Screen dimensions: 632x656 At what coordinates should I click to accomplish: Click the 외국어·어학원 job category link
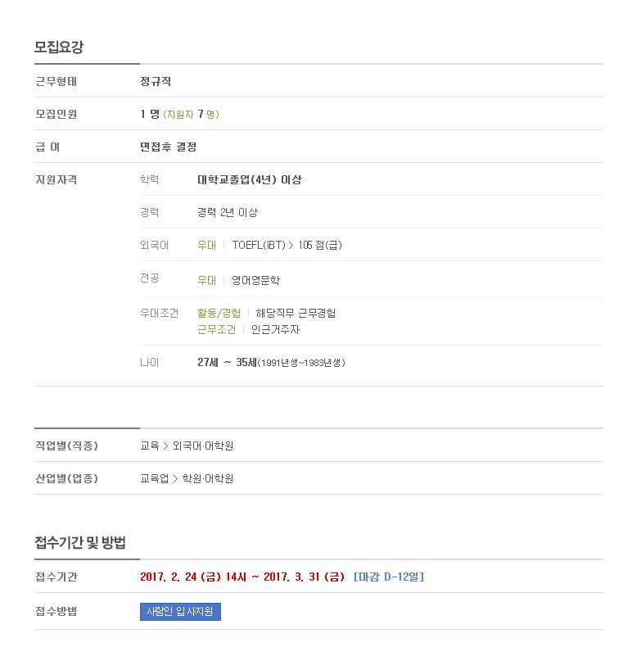coord(203,446)
